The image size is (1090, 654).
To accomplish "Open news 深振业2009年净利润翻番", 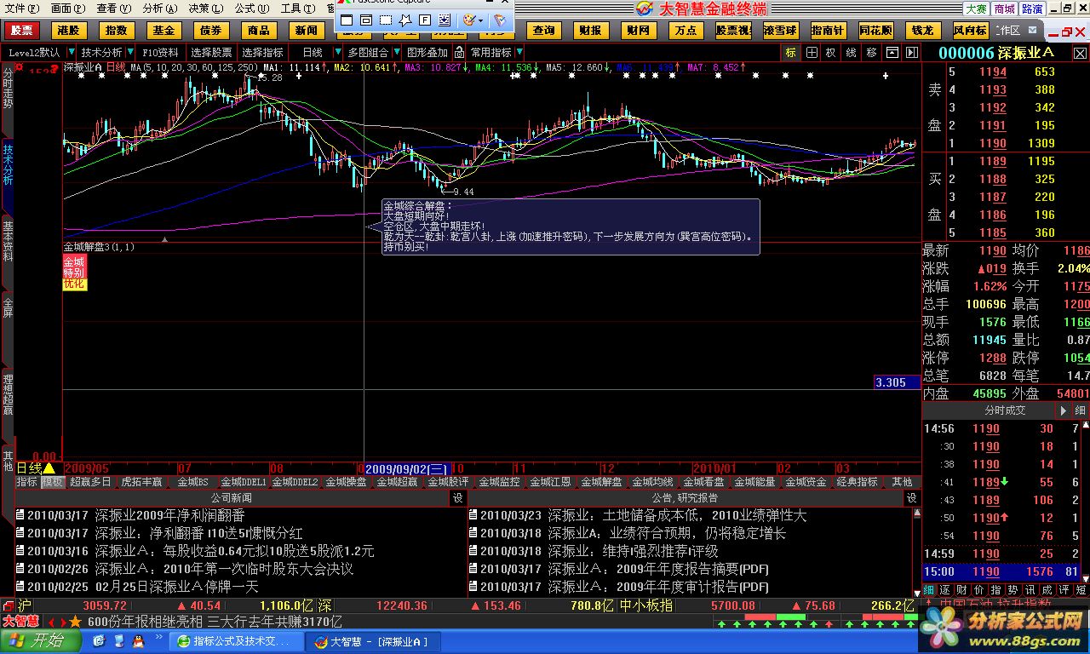I will click(169, 515).
